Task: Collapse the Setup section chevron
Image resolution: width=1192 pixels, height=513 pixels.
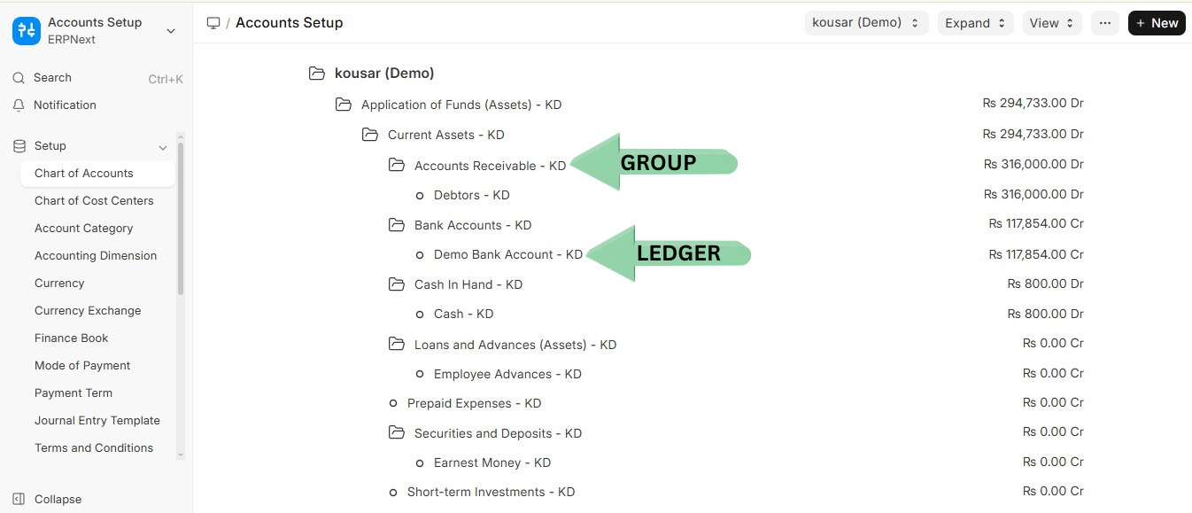Action: click(x=163, y=147)
